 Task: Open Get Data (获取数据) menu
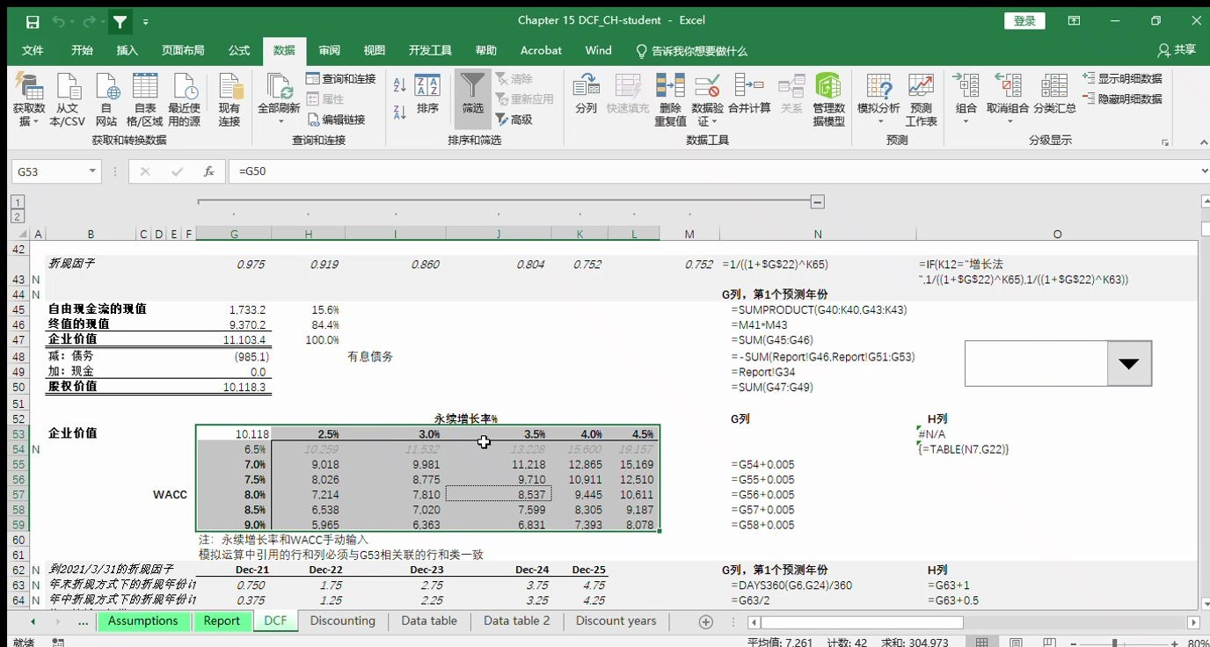(29, 100)
